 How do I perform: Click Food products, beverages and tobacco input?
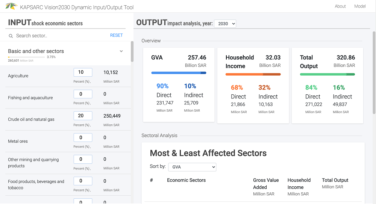(x=83, y=181)
